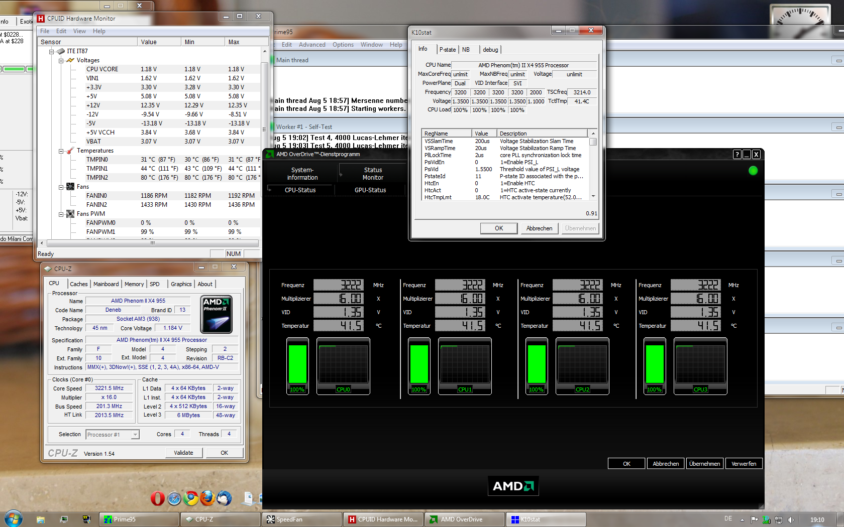Open the AMD OverDrive help question mark button
This screenshot has height=527, width=844.
[x=737, y=155]
